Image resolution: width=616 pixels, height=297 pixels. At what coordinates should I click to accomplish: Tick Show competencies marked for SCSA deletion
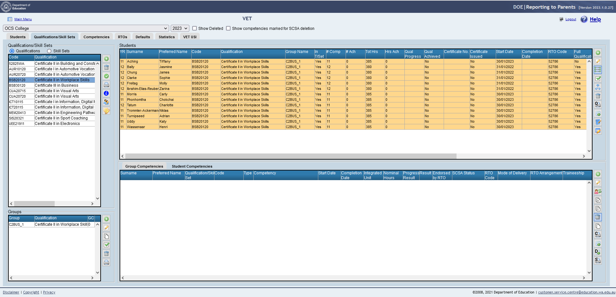point(228,28)
